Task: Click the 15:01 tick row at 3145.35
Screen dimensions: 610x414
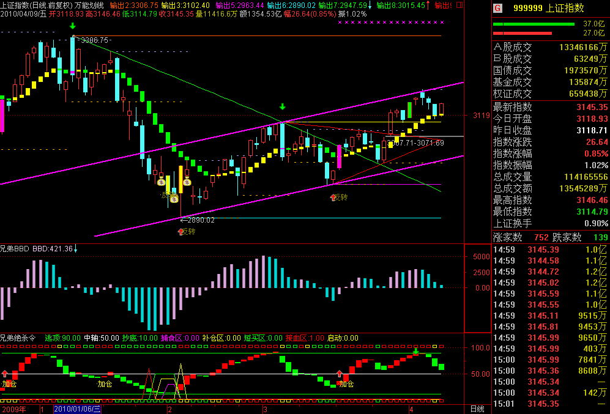Action: coord(551,404)
